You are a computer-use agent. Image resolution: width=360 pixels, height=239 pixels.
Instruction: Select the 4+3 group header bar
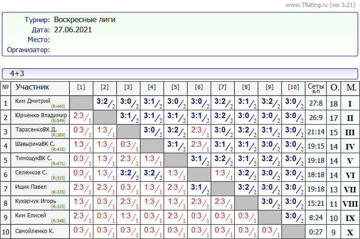[180, 73]
